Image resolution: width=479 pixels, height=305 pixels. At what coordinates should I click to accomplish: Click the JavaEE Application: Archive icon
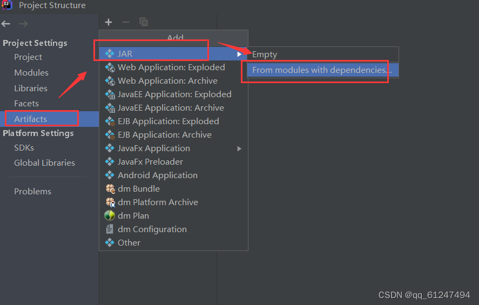(110, 108)
